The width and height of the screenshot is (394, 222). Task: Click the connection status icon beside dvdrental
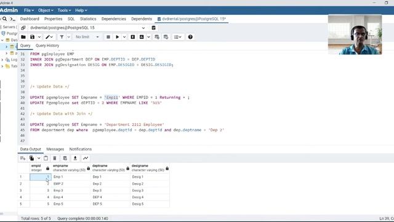(23, 28)
